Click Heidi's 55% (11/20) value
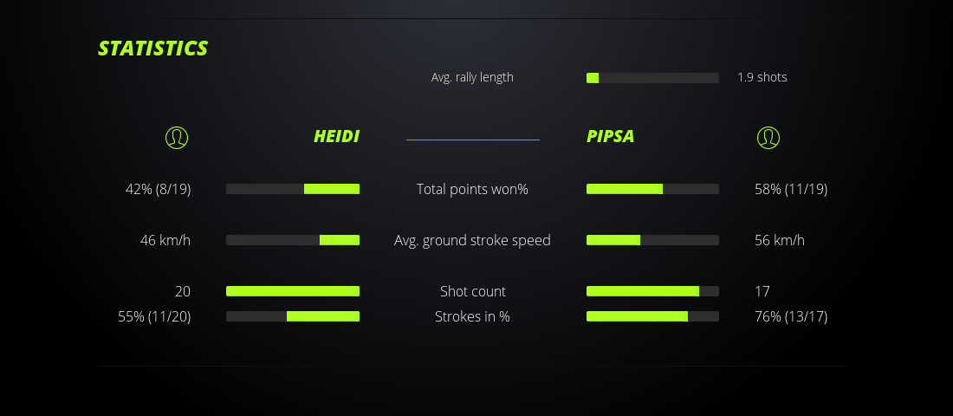The height and width of the screenshot is (416, 953). click(154, 316)
